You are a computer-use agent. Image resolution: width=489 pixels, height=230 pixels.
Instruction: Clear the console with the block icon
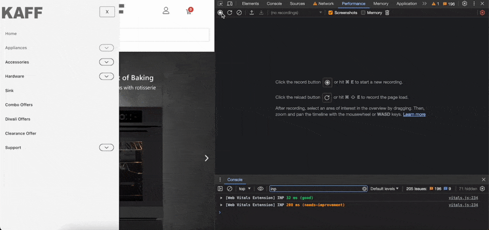click(229, 189)
